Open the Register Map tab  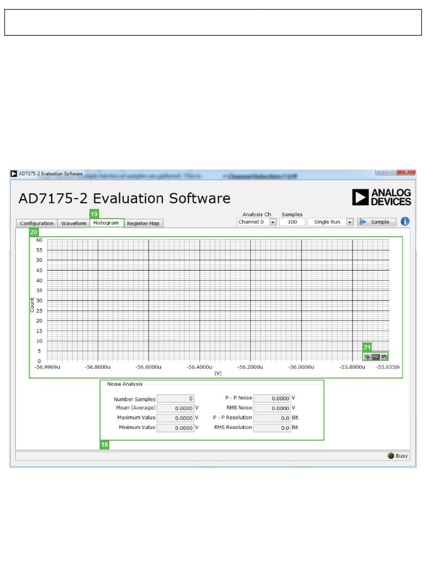(143, 223)
